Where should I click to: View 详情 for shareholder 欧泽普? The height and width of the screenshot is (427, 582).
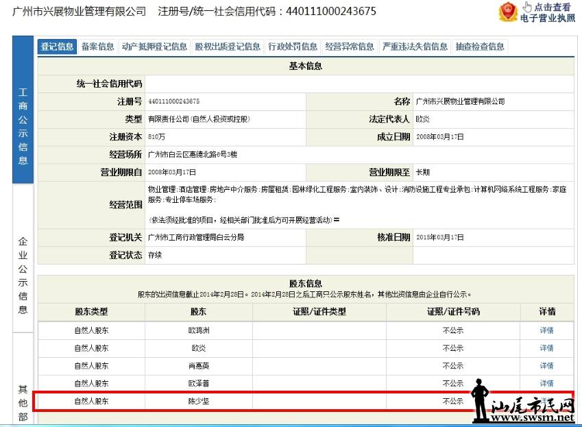546,384
